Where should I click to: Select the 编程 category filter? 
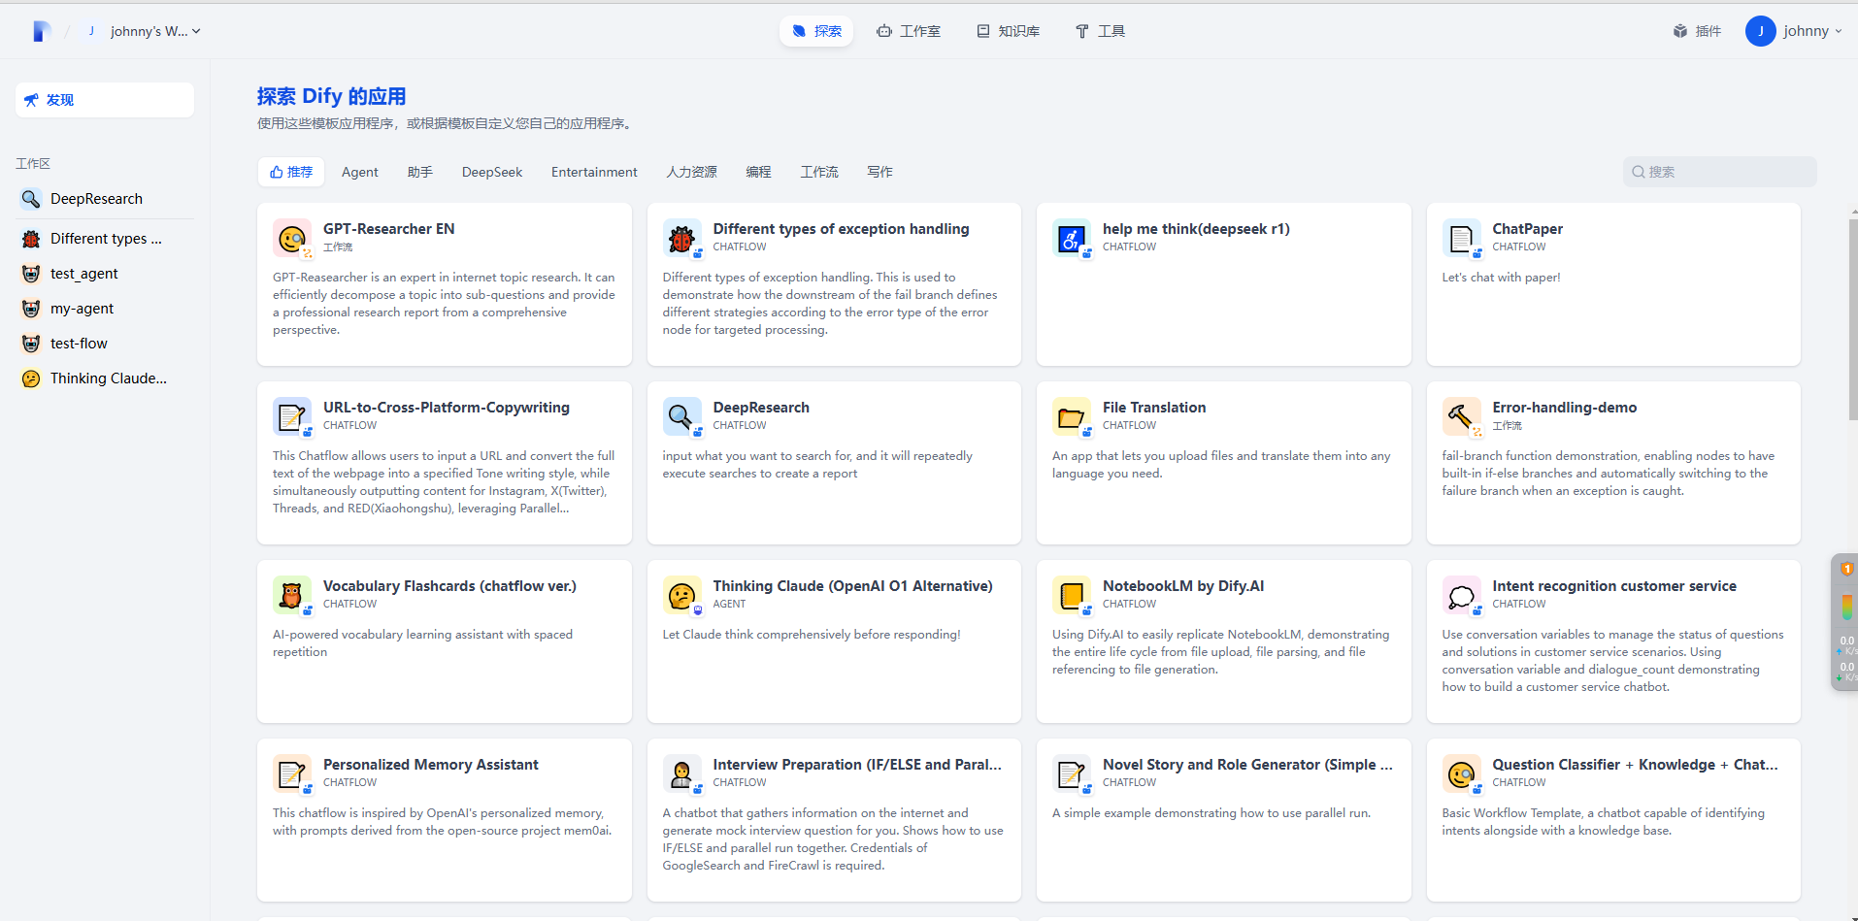pyautogui.click(x=758, y=172)
